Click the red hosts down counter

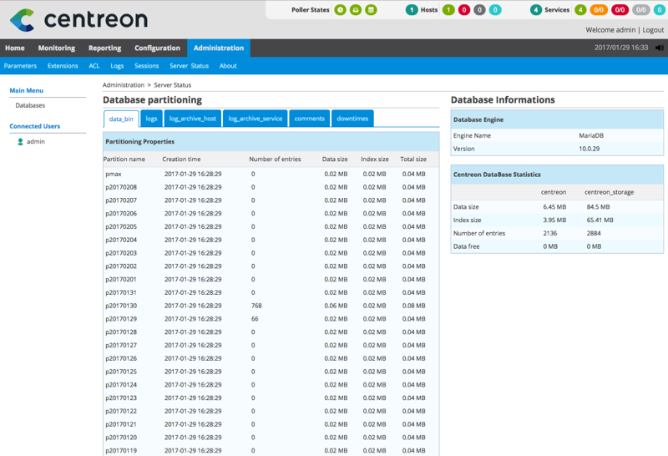point(464,10)
